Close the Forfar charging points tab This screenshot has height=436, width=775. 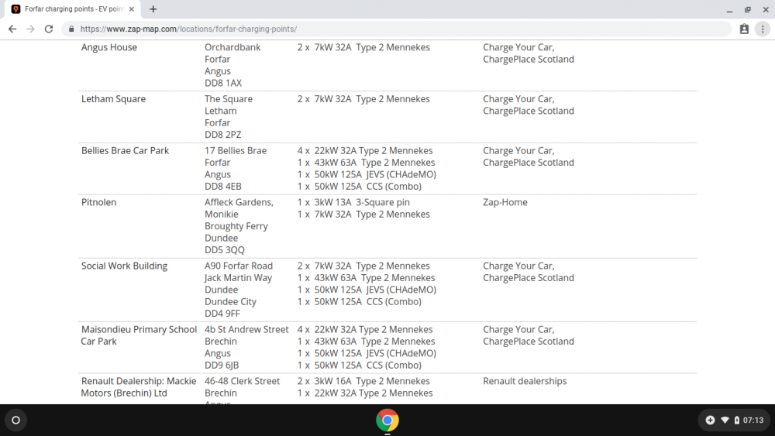[x=132, y=9]
